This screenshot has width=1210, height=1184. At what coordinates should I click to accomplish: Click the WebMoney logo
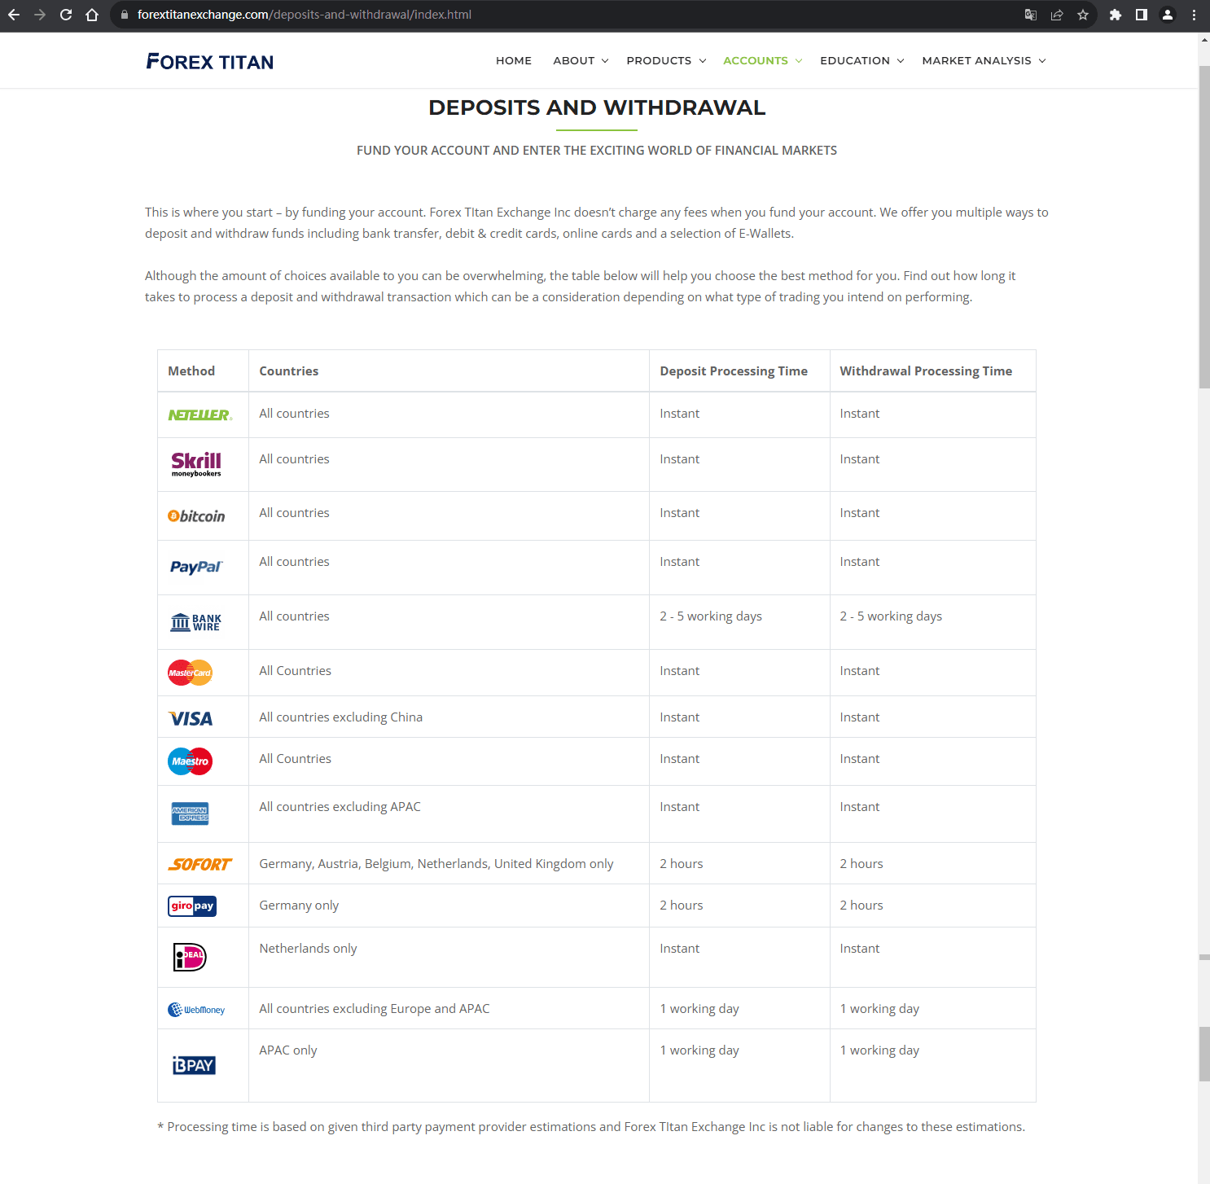click(x=196, y=1010)
